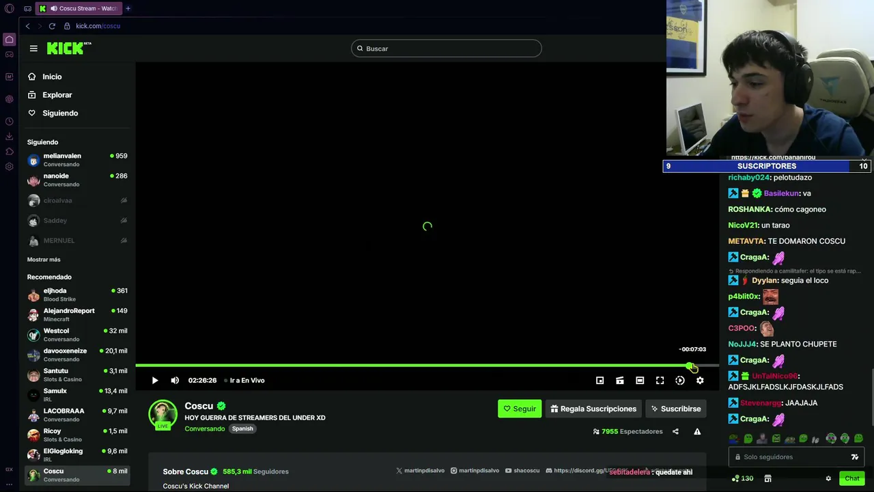Open chat settings gear icon

[828, 478]
